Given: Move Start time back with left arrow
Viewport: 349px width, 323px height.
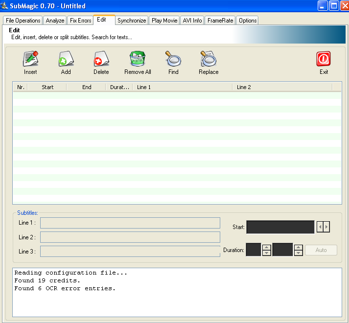Looking at the screenshot, I should (320, 227).
